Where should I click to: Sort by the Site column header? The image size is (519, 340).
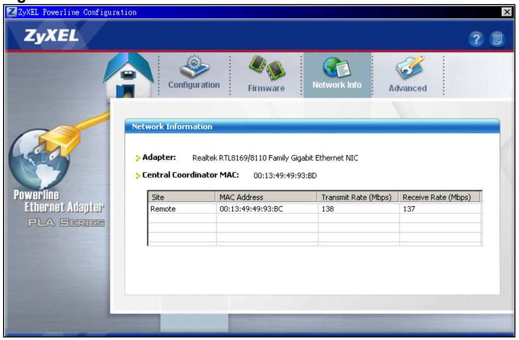pyautogui.click(x=181, y=197)
